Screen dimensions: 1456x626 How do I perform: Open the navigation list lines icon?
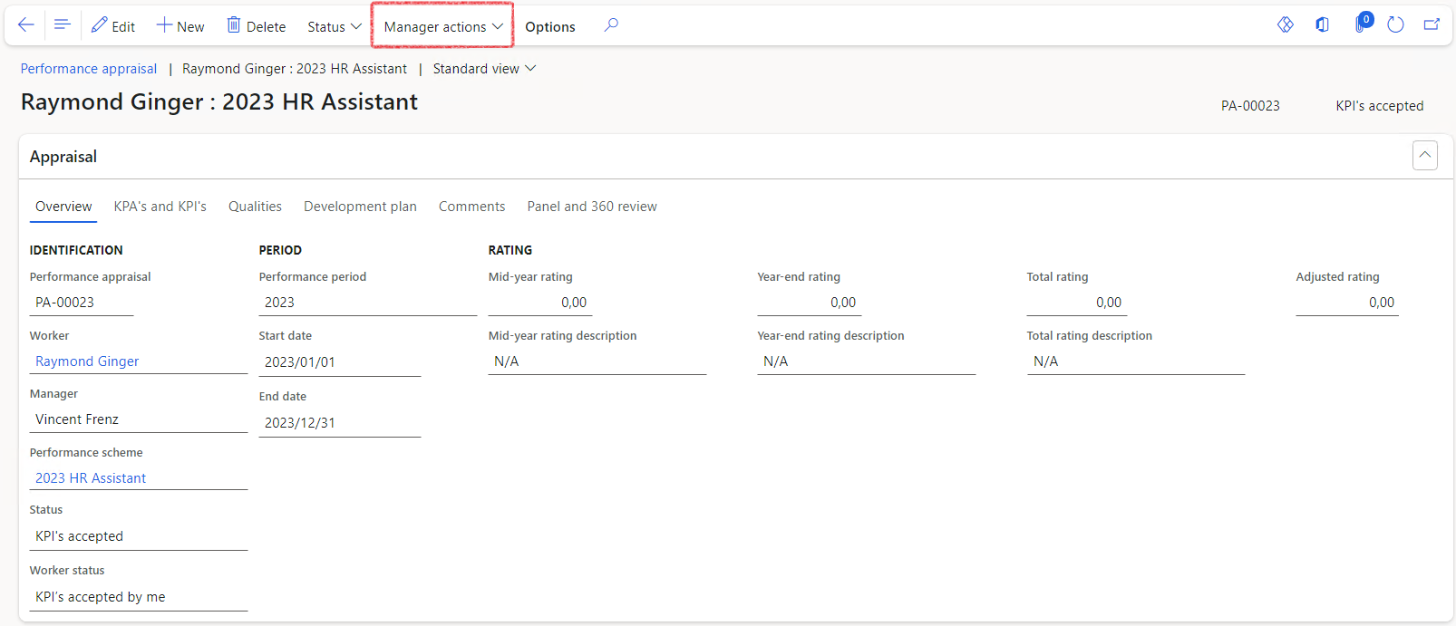[x=62, y=25]
